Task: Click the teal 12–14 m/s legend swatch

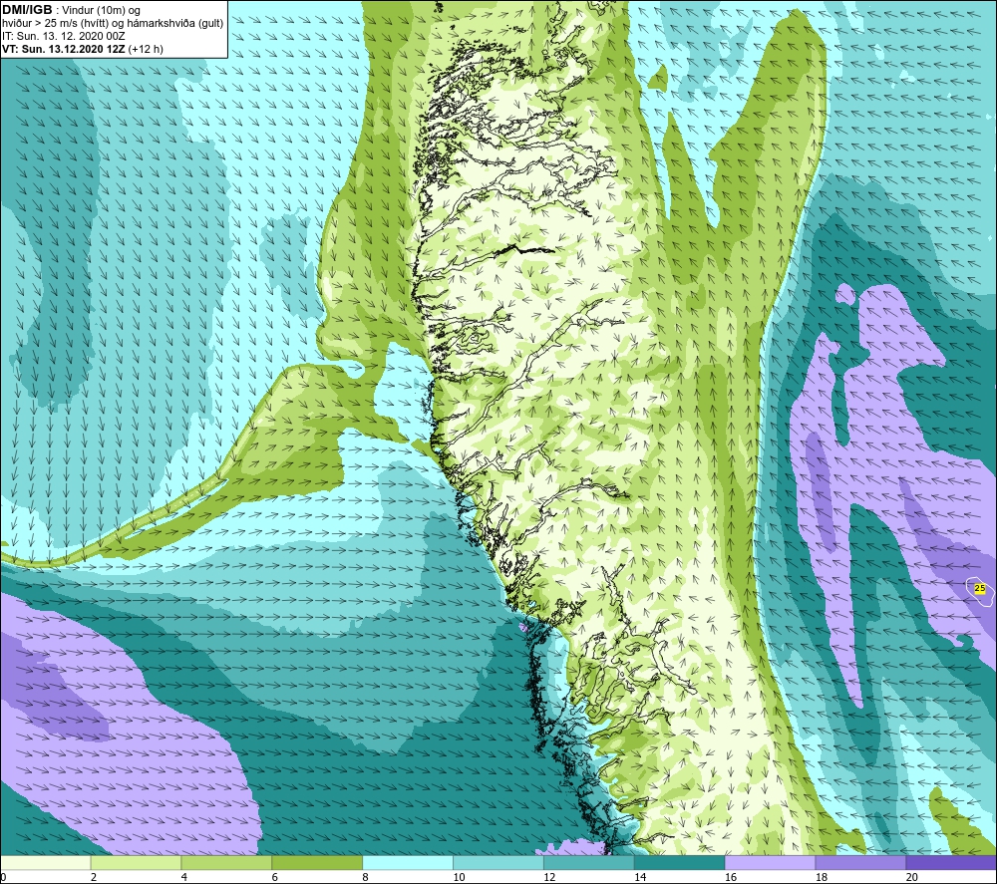Action: (x=589, y=862)
